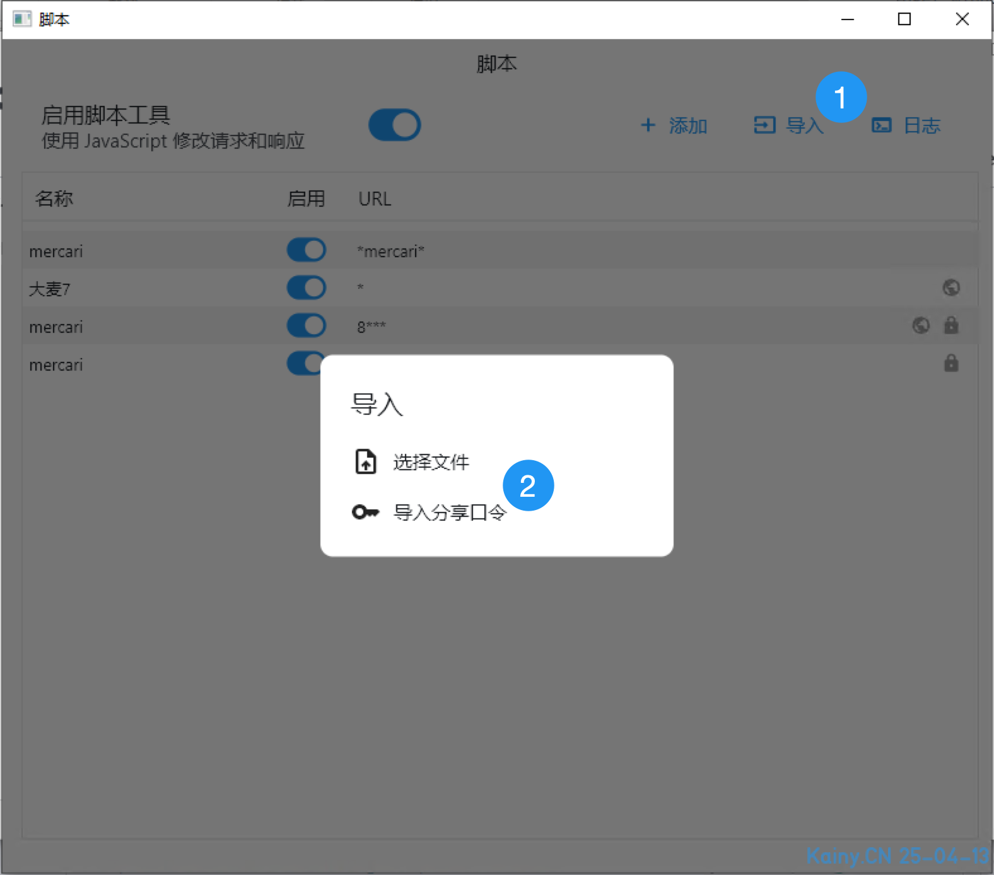
Task: Open the 日志 (log) console
Action: 906,125
